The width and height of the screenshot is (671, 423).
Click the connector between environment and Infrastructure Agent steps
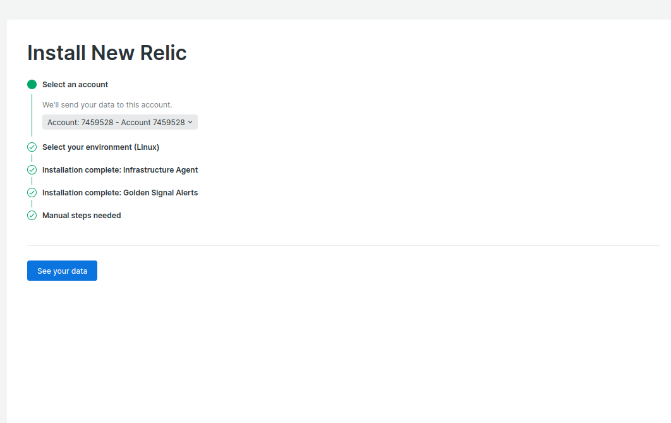click(32, 159)
